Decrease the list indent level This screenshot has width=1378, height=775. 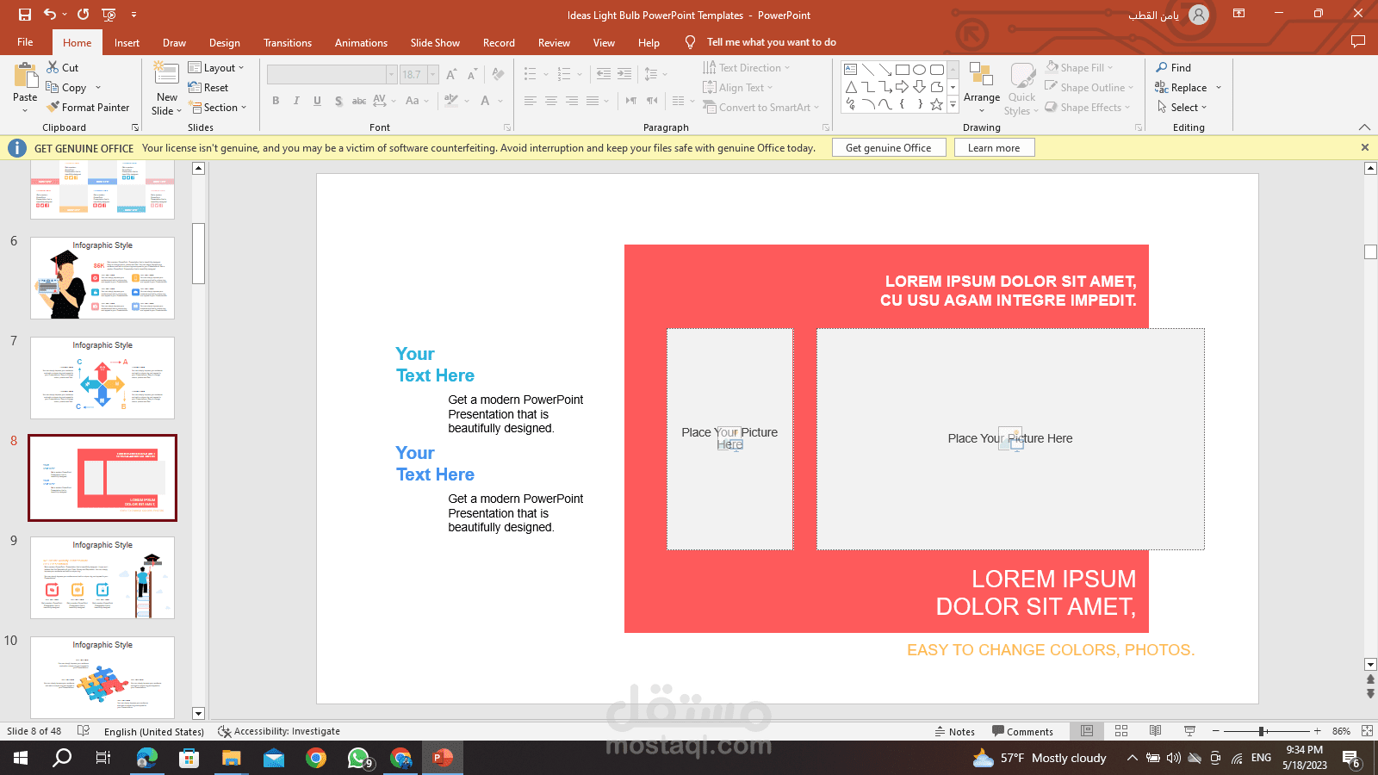[x=603, y=74]
